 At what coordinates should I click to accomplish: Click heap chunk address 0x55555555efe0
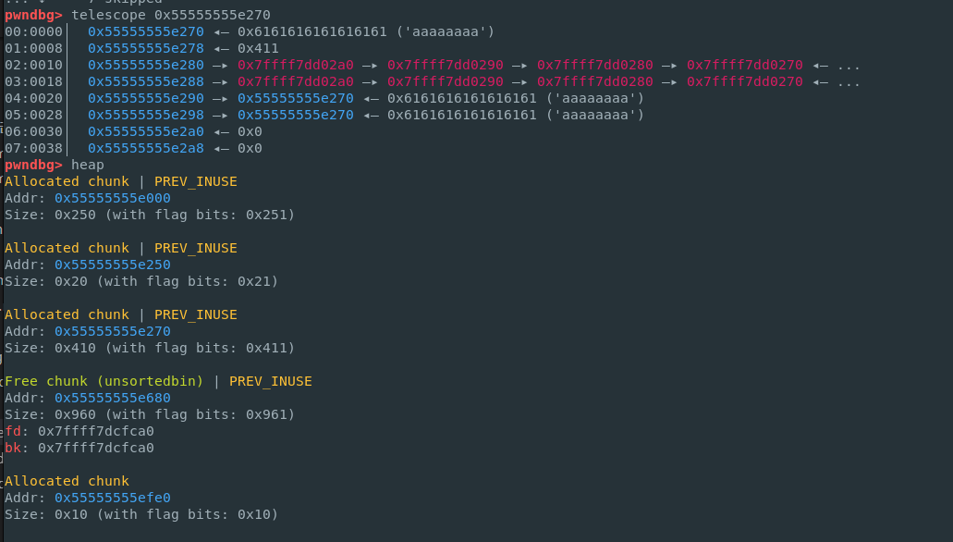112,498
